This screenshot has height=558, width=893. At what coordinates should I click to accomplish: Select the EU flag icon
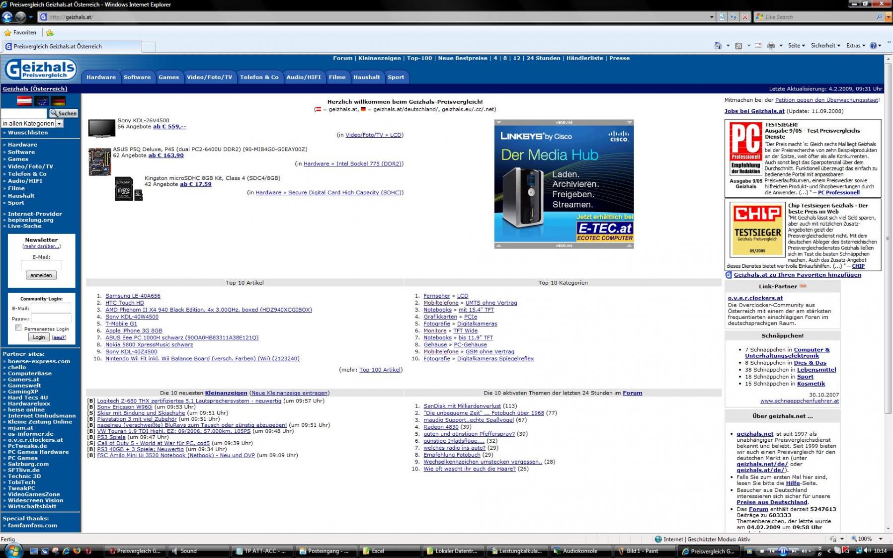point(41,101)
